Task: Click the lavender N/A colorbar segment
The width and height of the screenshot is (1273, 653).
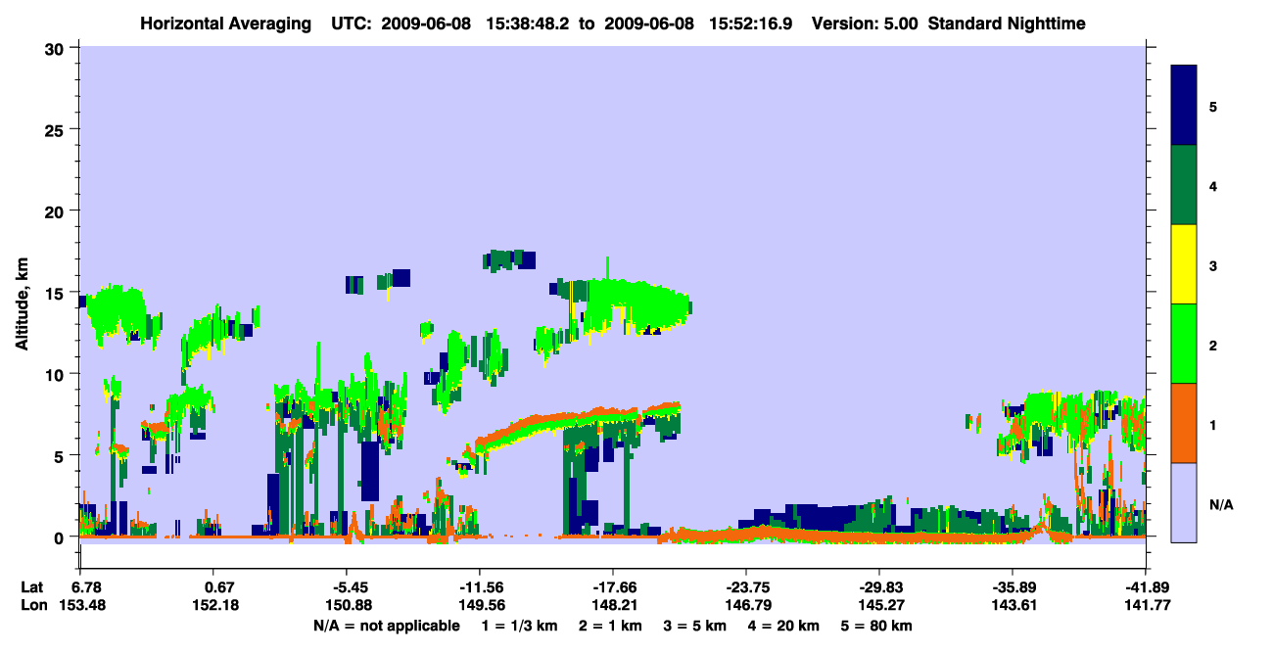Action: click(1184, 501)
